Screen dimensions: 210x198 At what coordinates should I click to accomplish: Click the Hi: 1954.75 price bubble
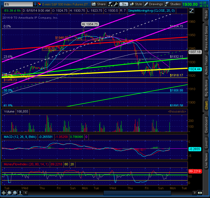(90, 24)
